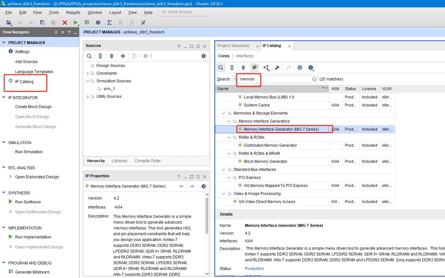Viewport: 445px width, 278px height.
Task: Click the Open Project toolbar icon
Action: (x=9, y=23)
